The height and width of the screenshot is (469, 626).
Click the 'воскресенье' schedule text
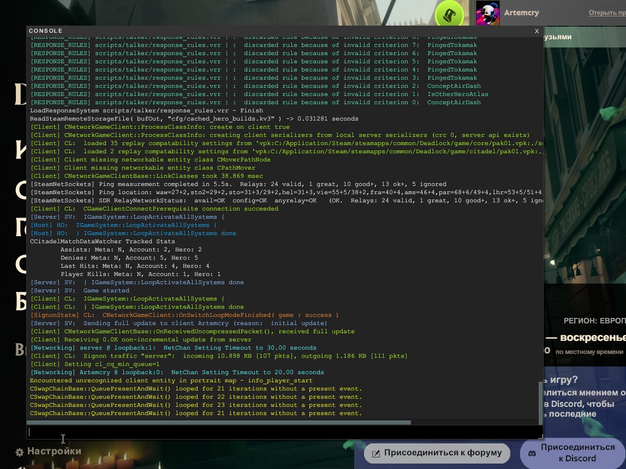593,338
